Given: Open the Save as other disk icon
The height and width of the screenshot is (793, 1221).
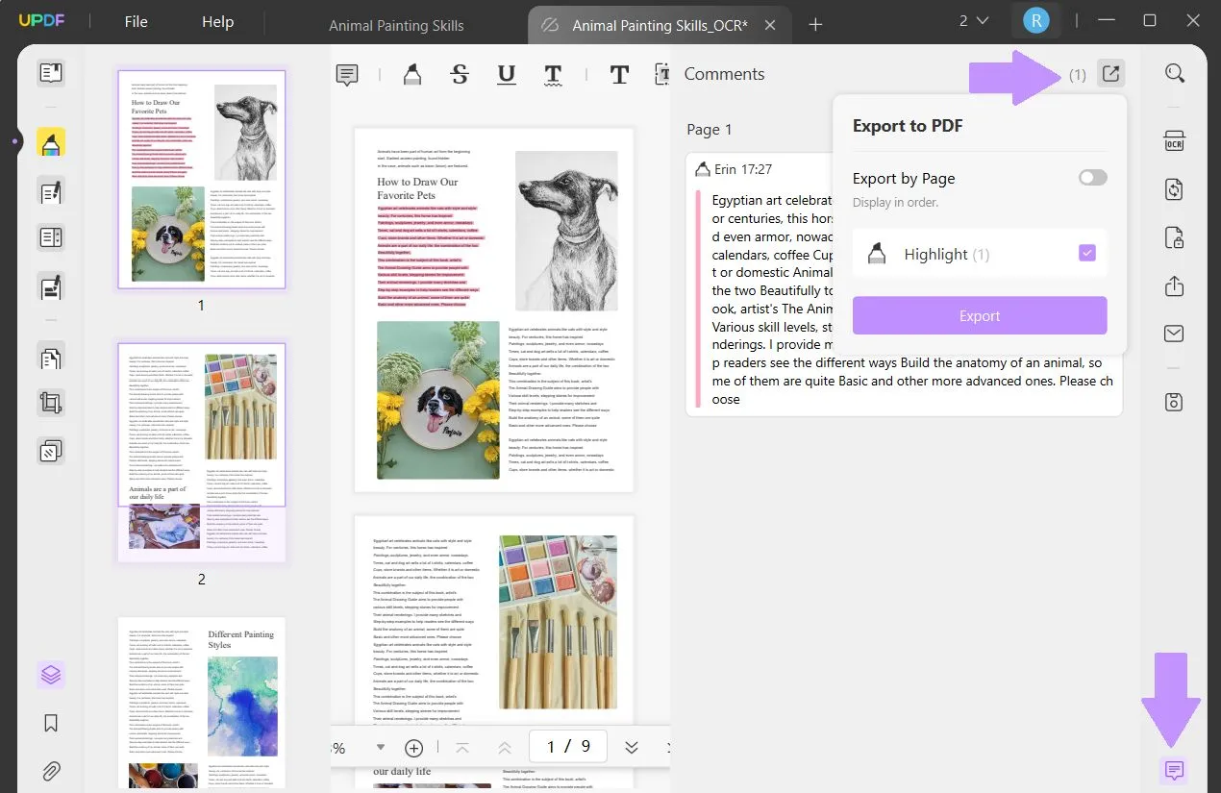Looking at the screenshot, I should pos(1174,402).
